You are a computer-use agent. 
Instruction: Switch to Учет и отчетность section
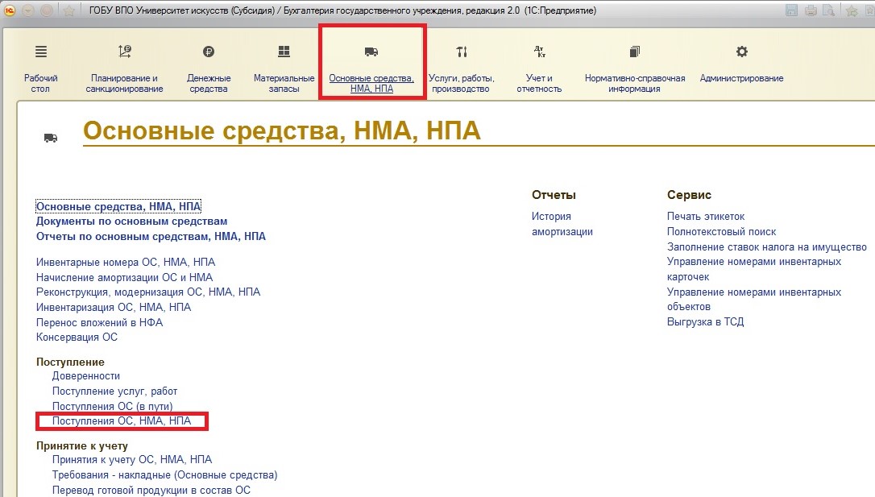(539, 68)
